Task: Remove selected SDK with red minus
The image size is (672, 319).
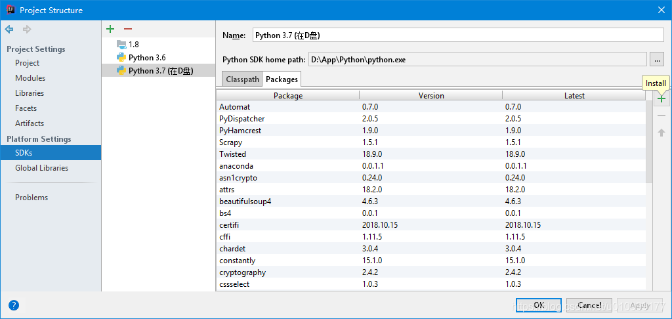Action: coord(128,29)
